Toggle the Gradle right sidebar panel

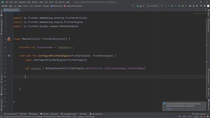[209, 13]
